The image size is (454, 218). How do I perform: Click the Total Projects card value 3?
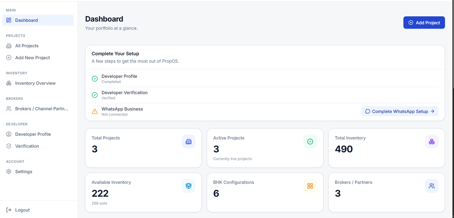click(x=95, y=149)
